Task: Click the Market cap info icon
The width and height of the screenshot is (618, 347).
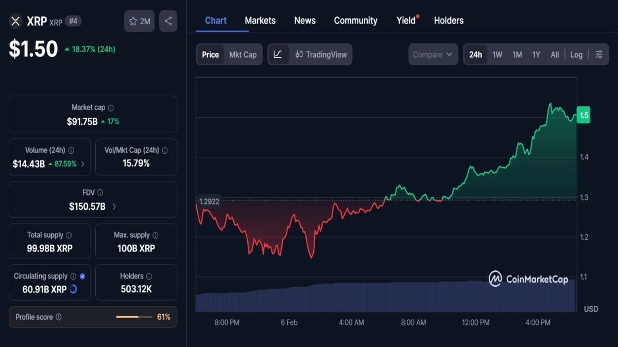Action: click(111, 108)
